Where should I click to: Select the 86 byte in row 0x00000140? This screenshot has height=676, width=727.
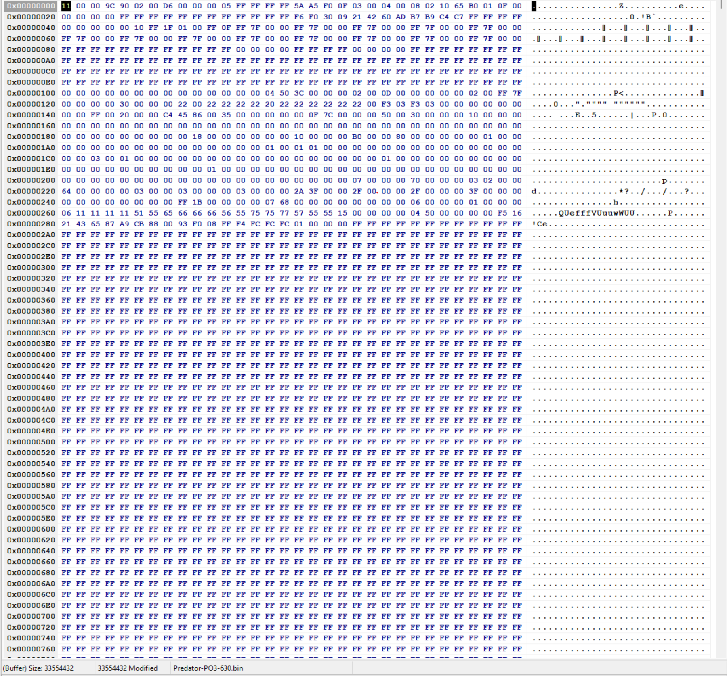click(197, 115)
